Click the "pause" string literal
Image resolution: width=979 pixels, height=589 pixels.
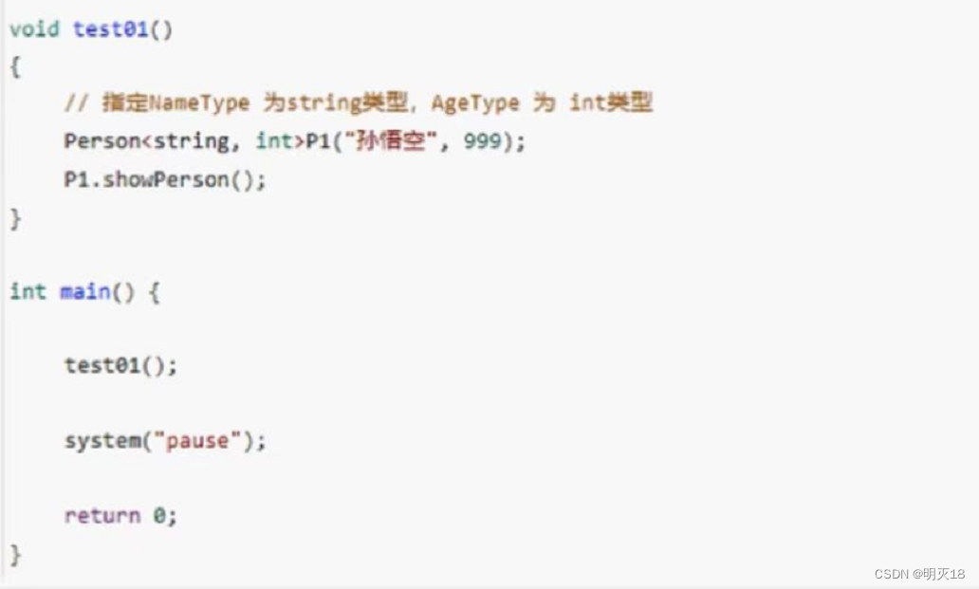tap(197, 441)
